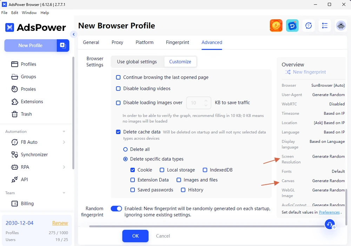The height and width of the screenshot is (246, 351).
Task: Click the KB size stepper arrows
Action: 206,103
